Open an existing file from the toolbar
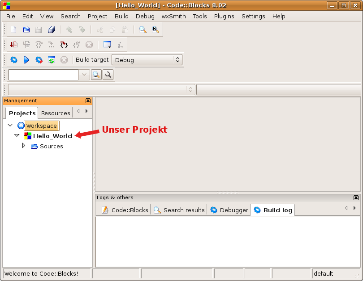363x281 pixels. pos(26,29)
